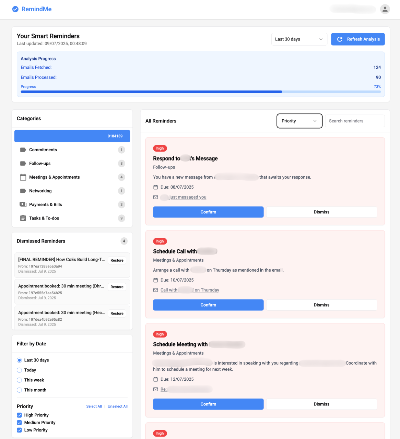The height and width of the screenshot is (439, 400).
Task: Click the Commitments tag icon
Action: tap(23, 150)
